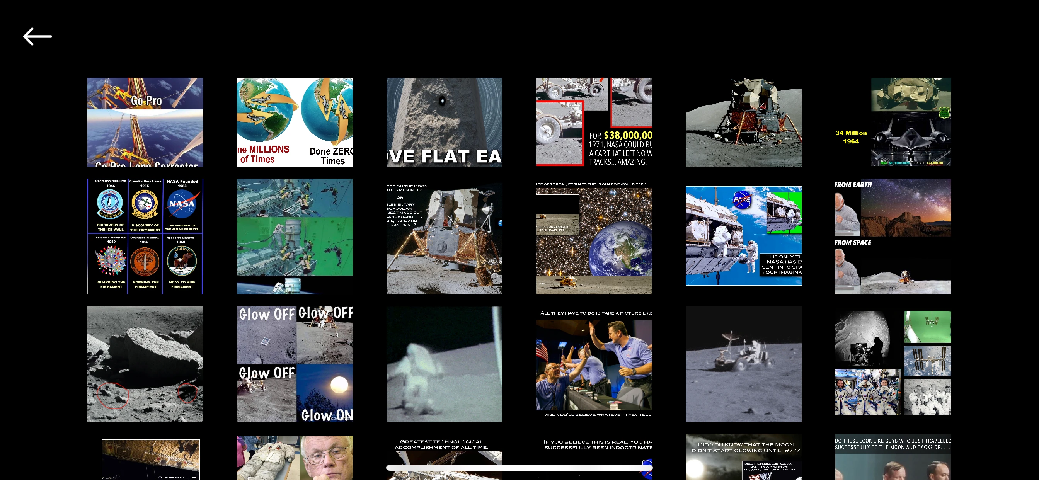The width and height of the screenshot is (1039, 480).
Task: Open the 'Glow OFF / Glow ON' image
Action: pos(295,364)
